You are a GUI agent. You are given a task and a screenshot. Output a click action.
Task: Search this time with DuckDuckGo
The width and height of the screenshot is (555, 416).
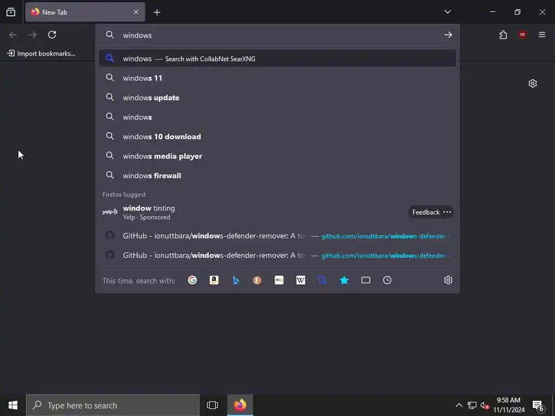[x=257, y=280]
